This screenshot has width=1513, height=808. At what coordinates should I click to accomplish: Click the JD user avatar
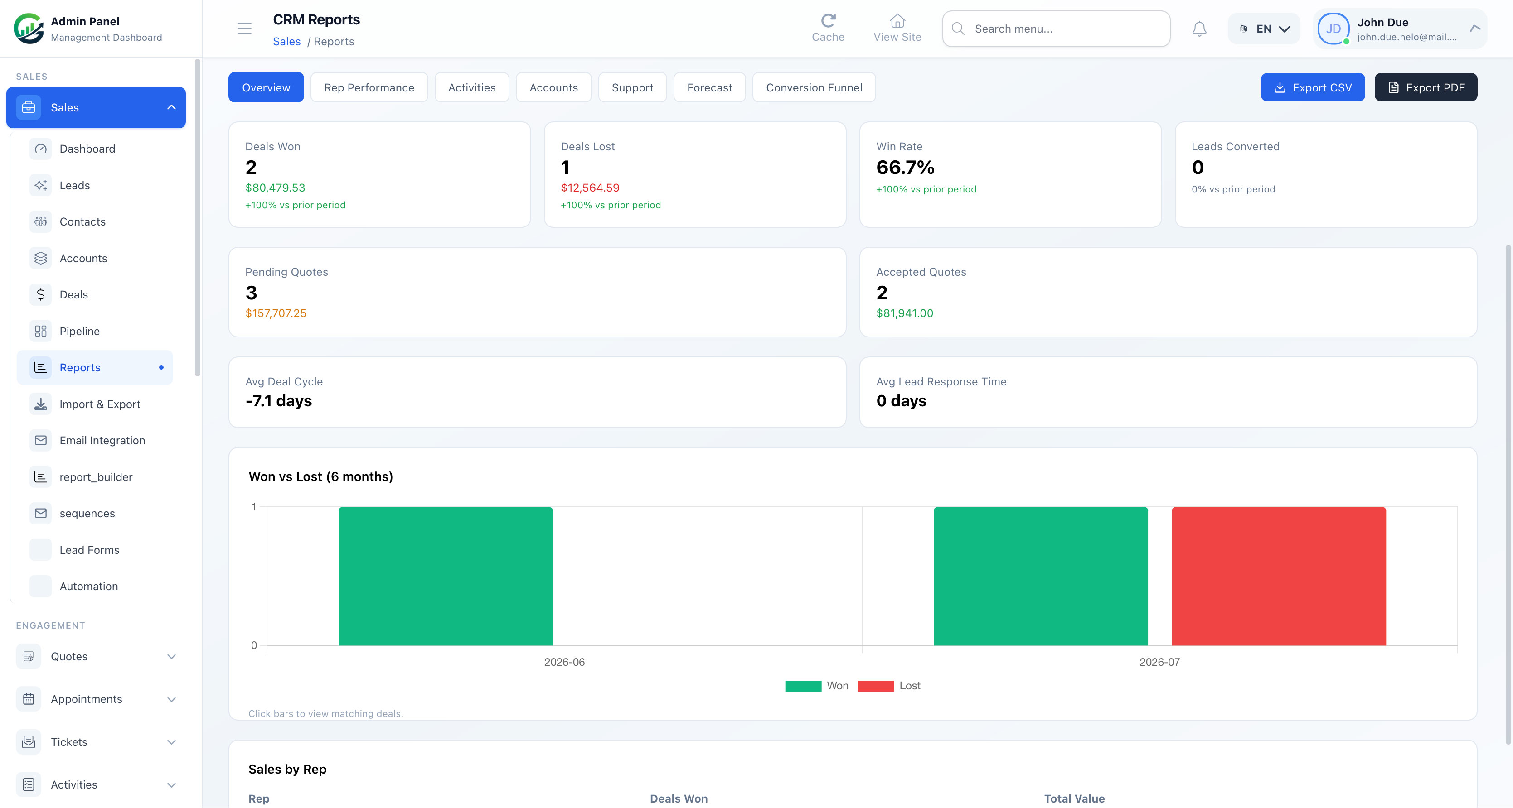(x=1333, y=29)
